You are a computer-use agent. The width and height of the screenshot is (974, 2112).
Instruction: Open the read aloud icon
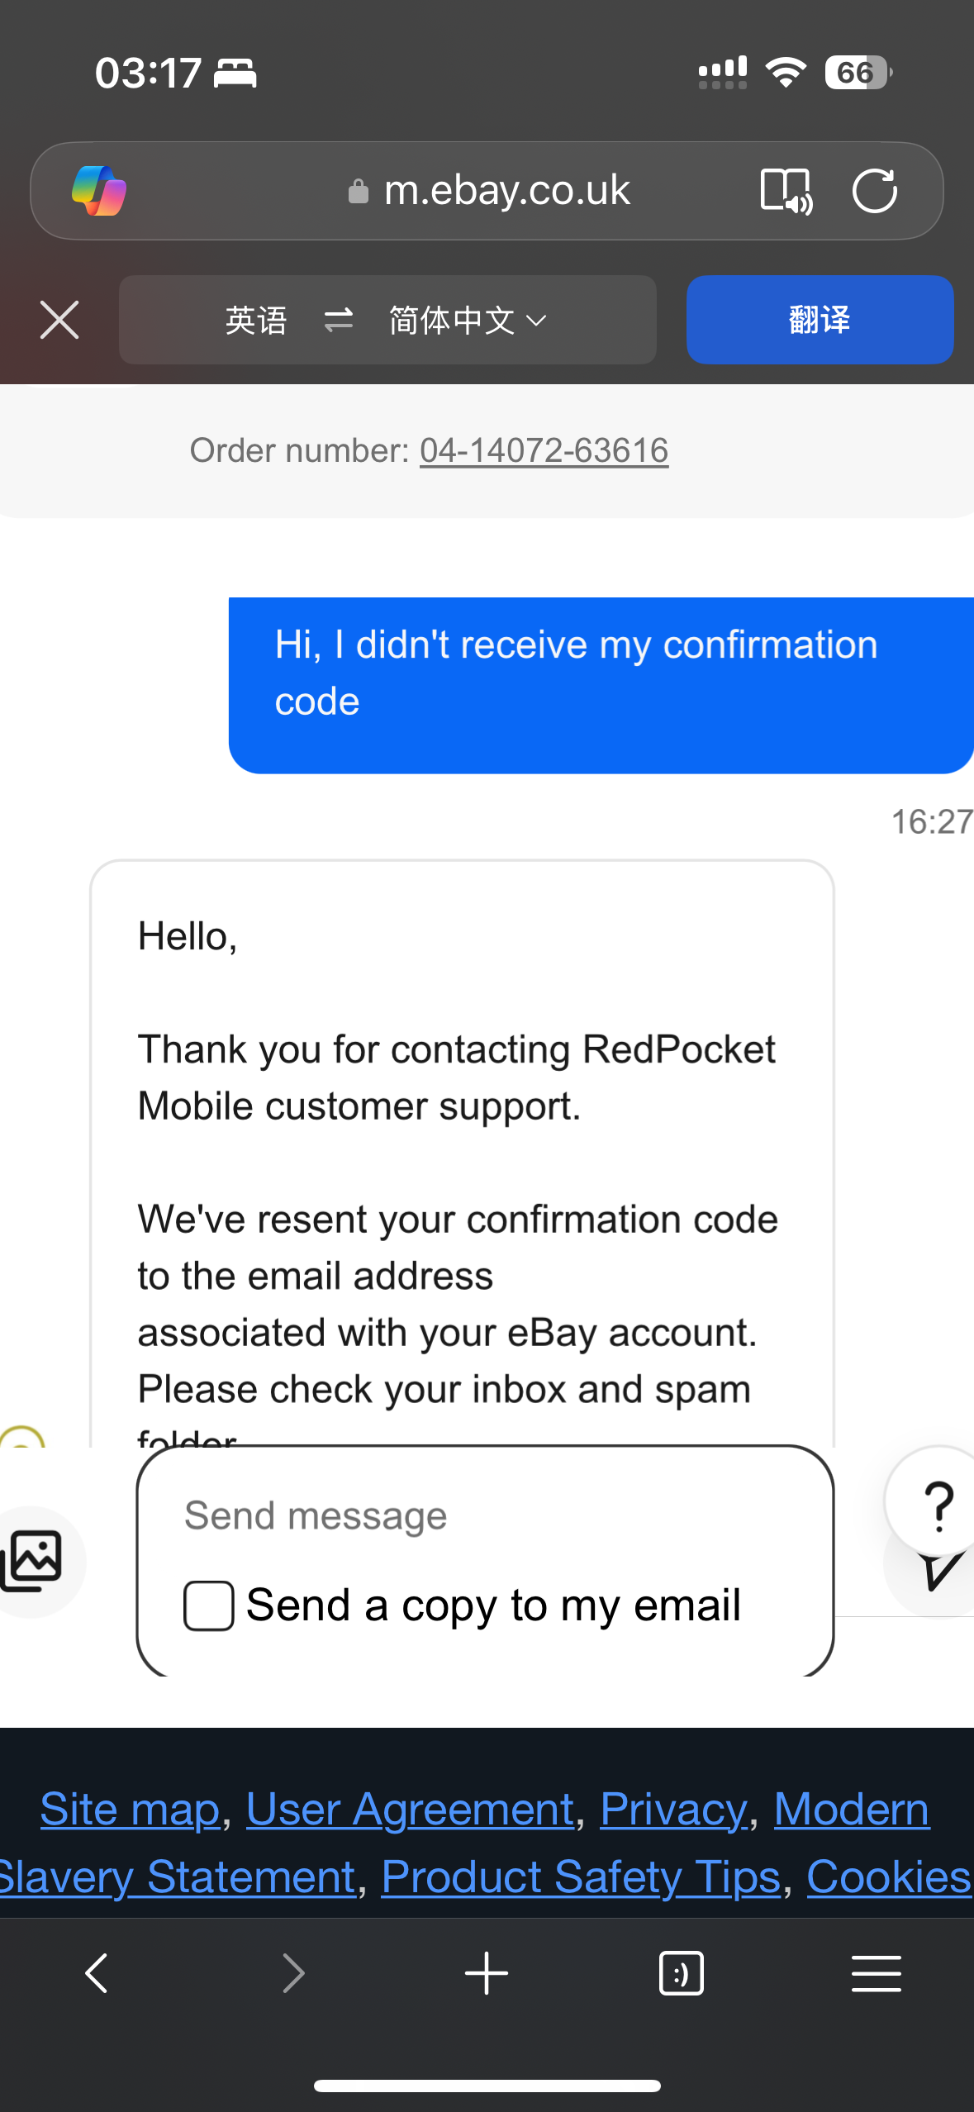click(x=786, y=191)
